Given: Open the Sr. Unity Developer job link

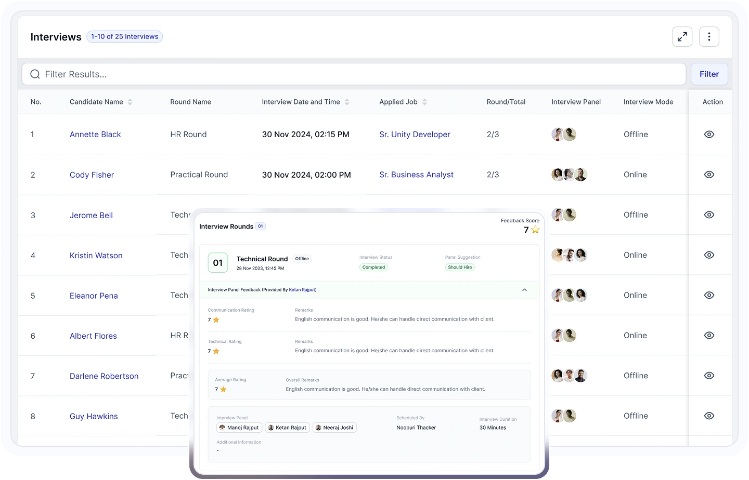Looking at the screenshot, I should (415, 134).
